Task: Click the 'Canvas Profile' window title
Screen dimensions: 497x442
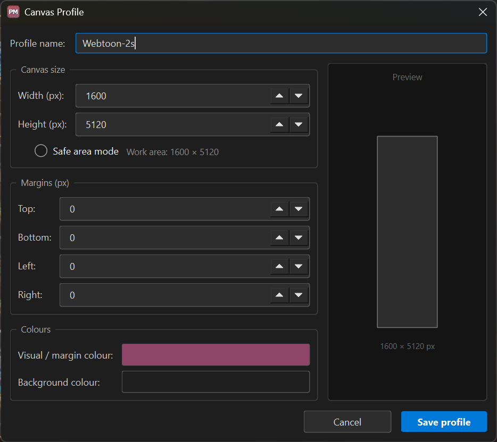Action: pos(54,12)
